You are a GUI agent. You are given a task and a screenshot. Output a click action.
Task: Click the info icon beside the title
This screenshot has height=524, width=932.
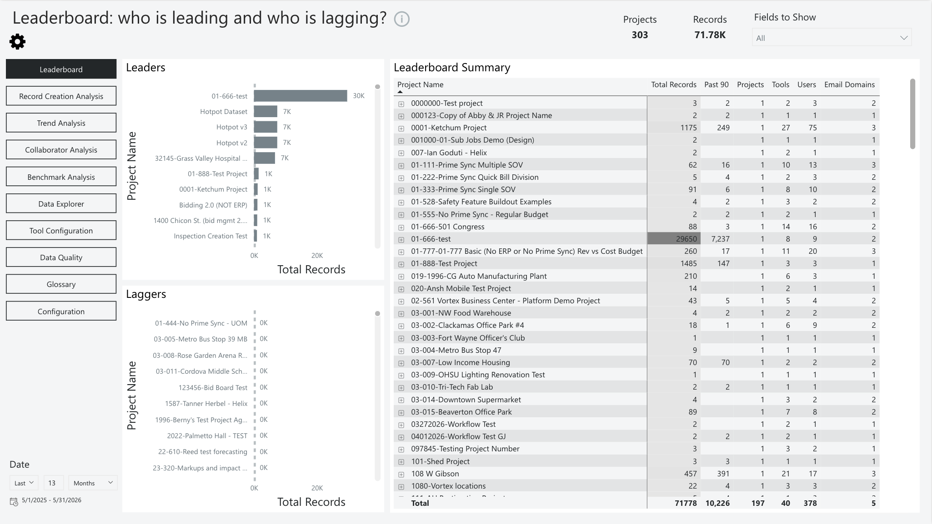[401, 19]
